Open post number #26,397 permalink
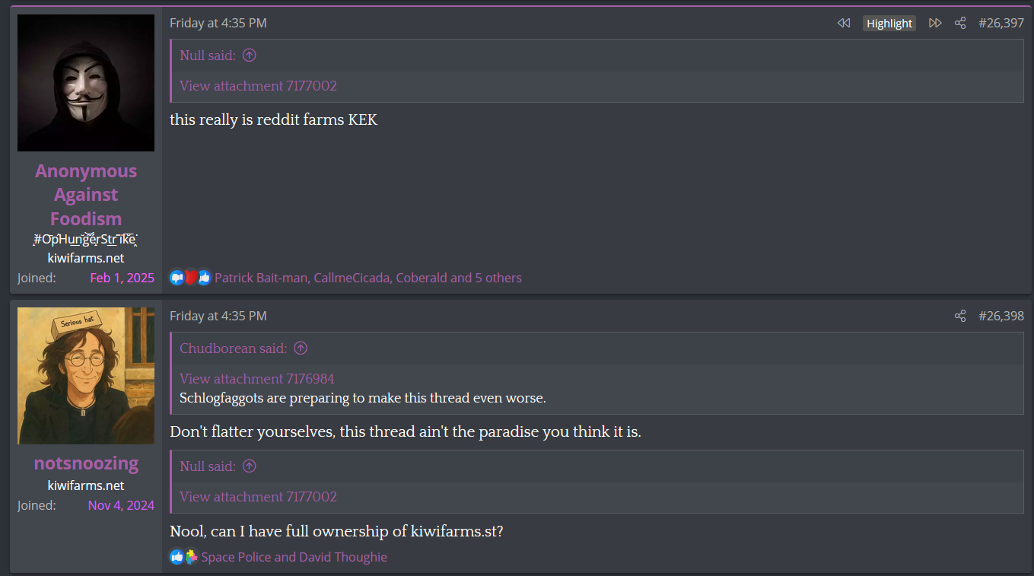Screen dimensions: 1034x576 [x=1001, y=23]
